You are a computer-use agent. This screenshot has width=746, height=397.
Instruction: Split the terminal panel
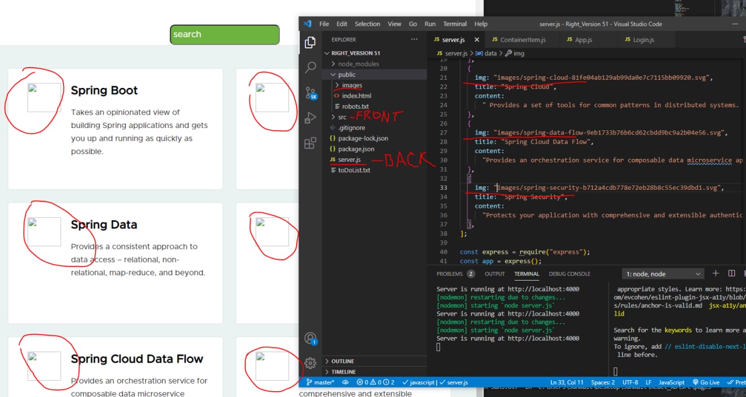tap(731, 274)
